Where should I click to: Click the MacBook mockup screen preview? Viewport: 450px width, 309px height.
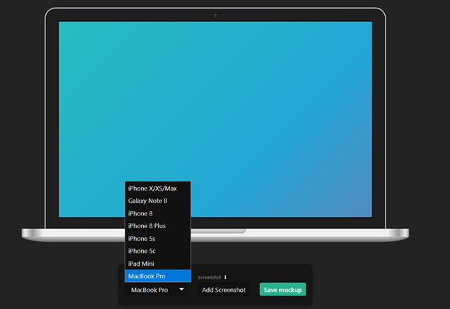coord(215,119)
